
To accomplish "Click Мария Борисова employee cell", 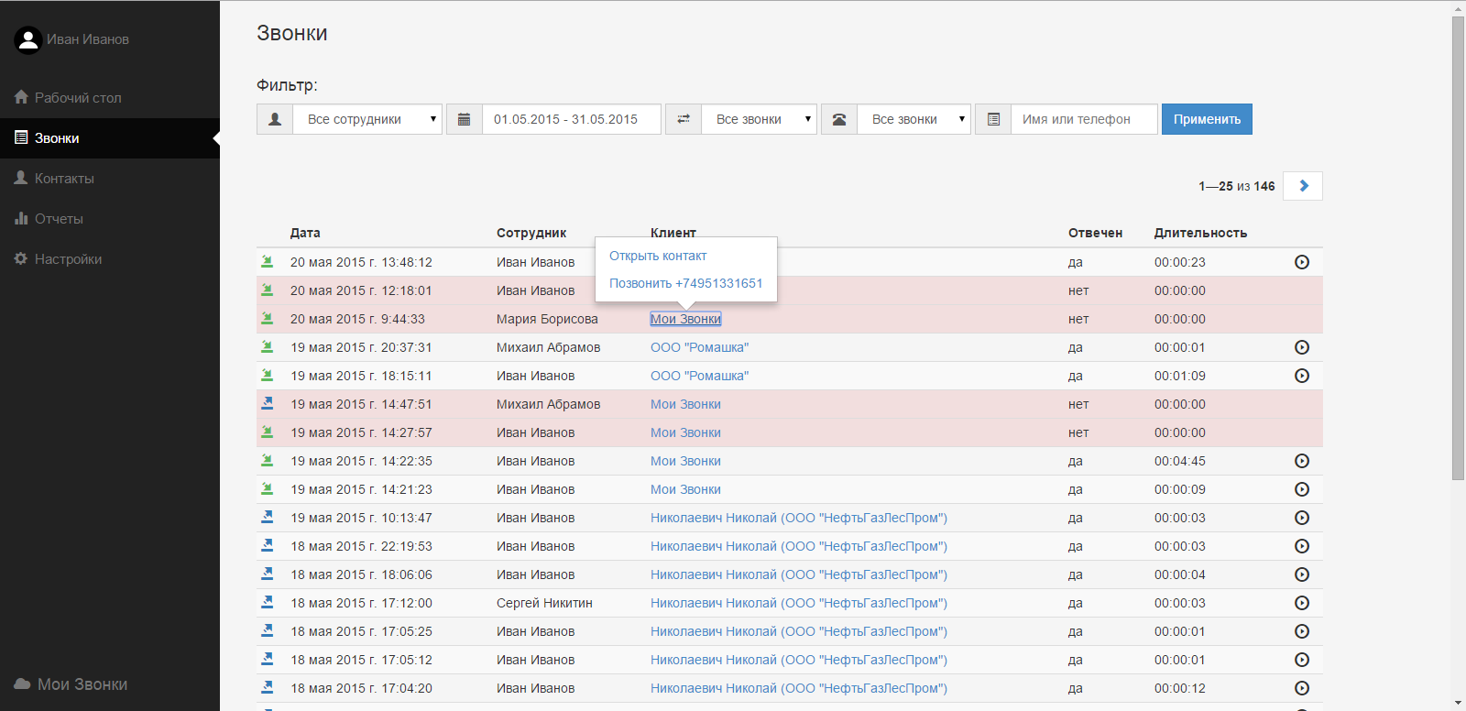I will click(547, 319).
